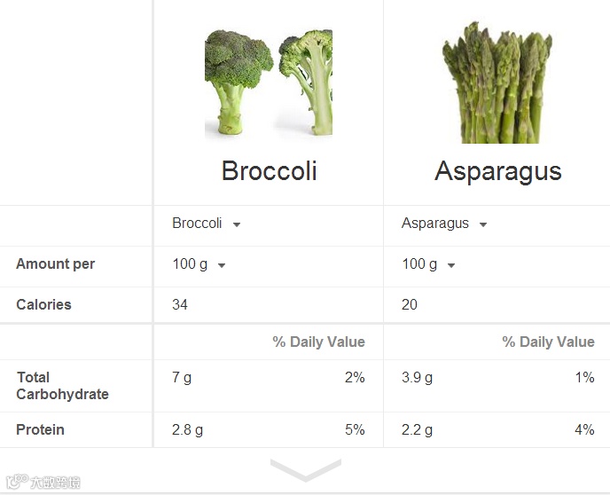Change Asparagus amount from 100 g
610x495 pixels.
[x=428, y=264]
